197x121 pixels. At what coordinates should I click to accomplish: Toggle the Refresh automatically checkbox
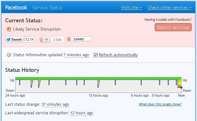click(96, 55)
